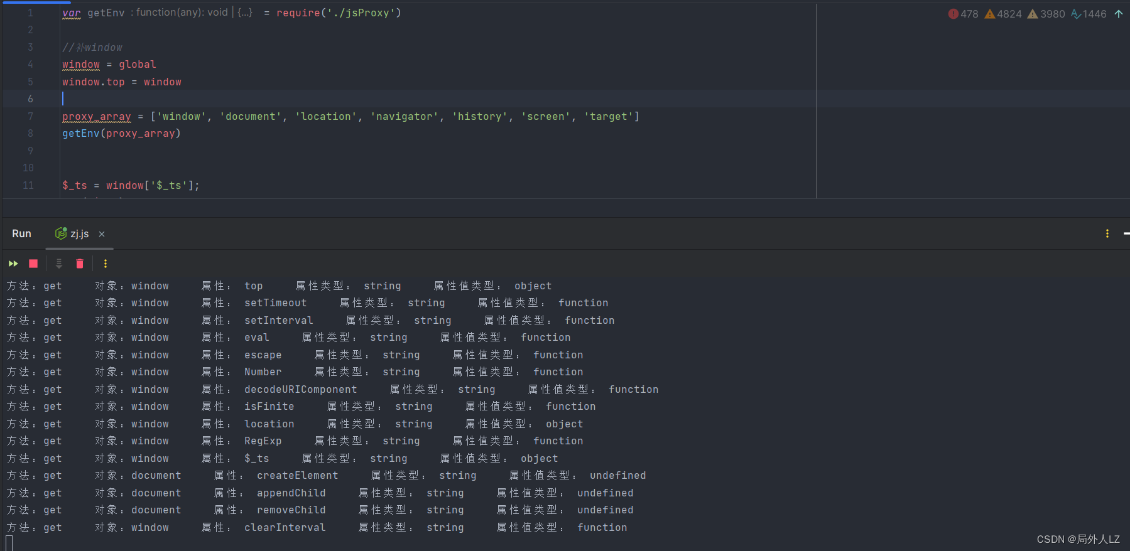This screenshot has width=1130, height=551.
Task: Click 'setTimeout' in console output
Action: tap(276, 303)
